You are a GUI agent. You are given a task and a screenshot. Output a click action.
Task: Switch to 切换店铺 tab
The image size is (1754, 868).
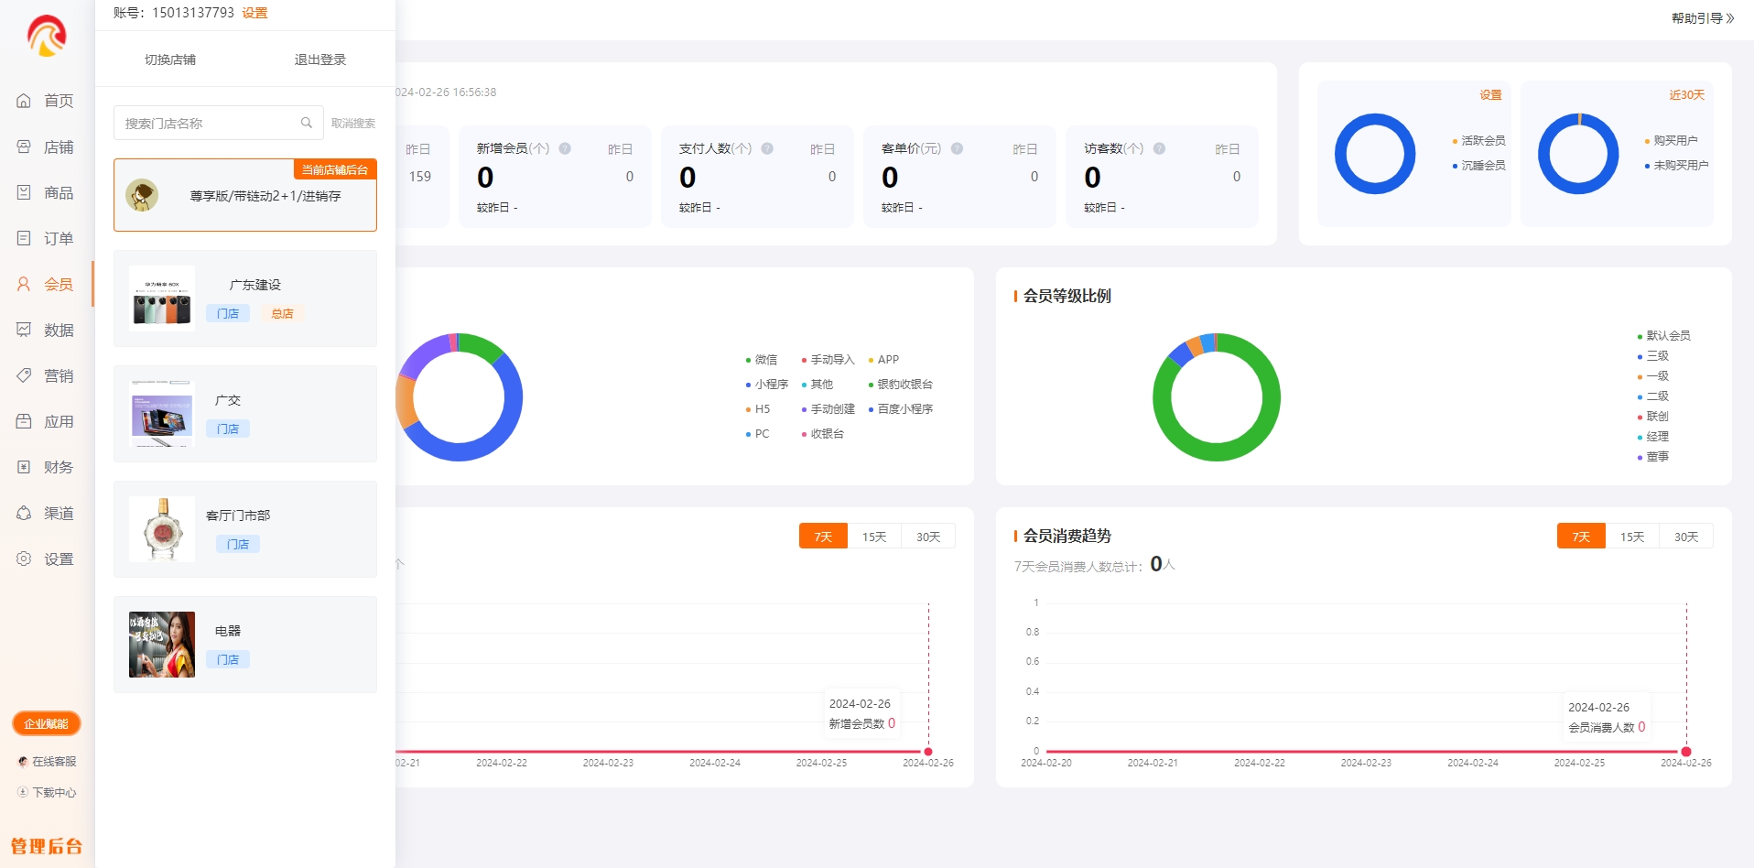pos(170,60)
